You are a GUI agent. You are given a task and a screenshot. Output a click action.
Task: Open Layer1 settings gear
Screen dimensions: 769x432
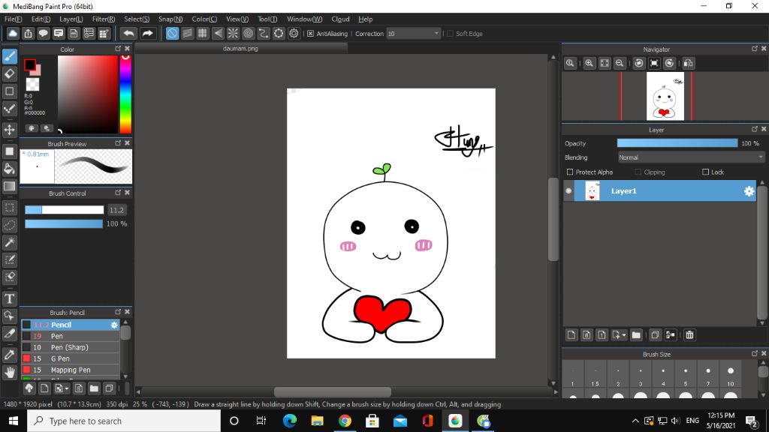tap(749, 191)
